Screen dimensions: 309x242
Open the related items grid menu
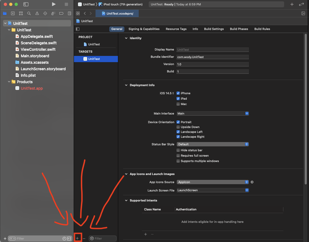pyautogui.click(x=78, y=14)
